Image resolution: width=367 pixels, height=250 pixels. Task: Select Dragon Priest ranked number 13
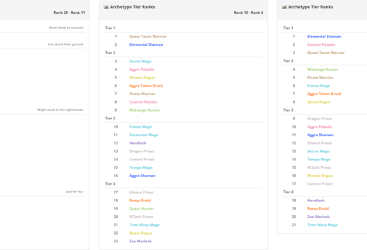(x=142, y=151)
